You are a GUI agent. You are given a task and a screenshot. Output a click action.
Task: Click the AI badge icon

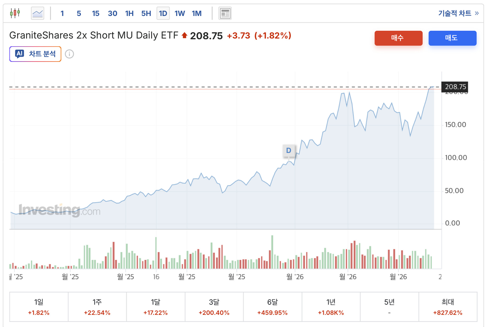20,54
